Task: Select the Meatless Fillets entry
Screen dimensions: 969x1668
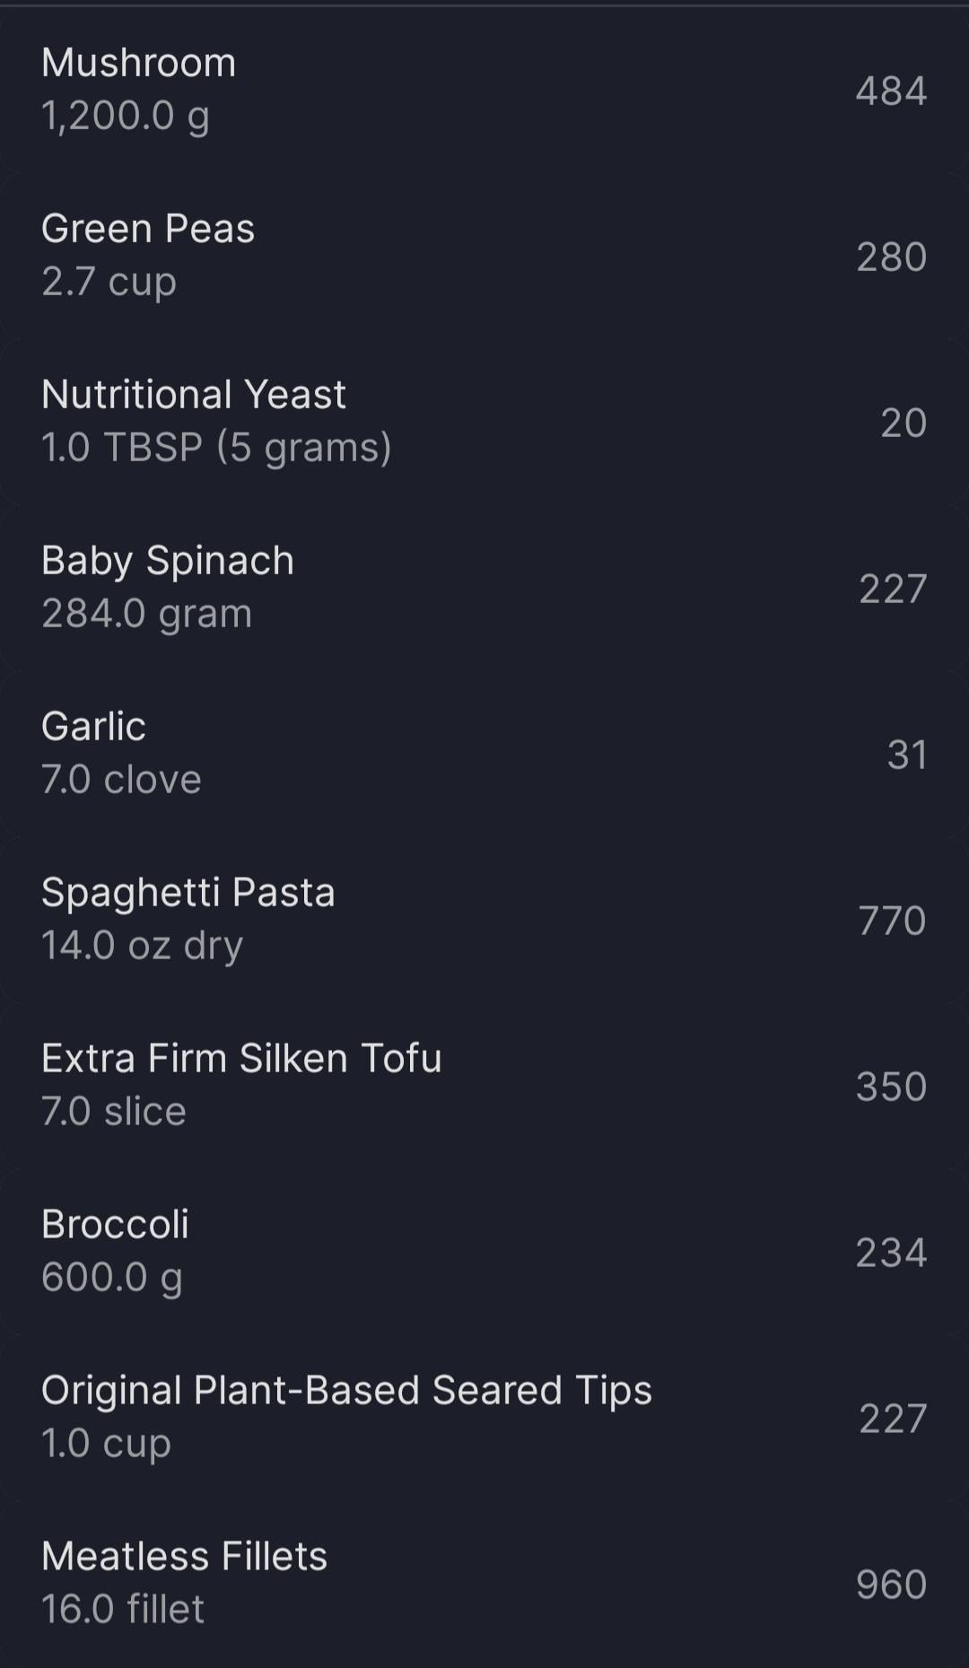Action: click(x=184, y=1557)
